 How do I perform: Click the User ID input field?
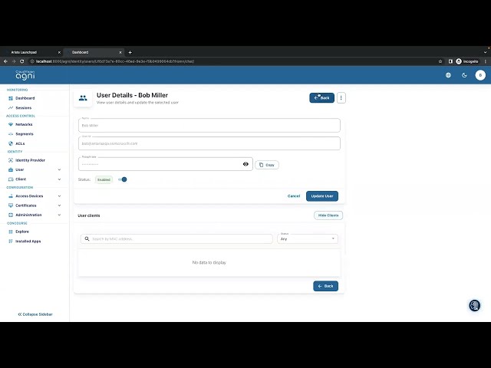coord(209,143)
